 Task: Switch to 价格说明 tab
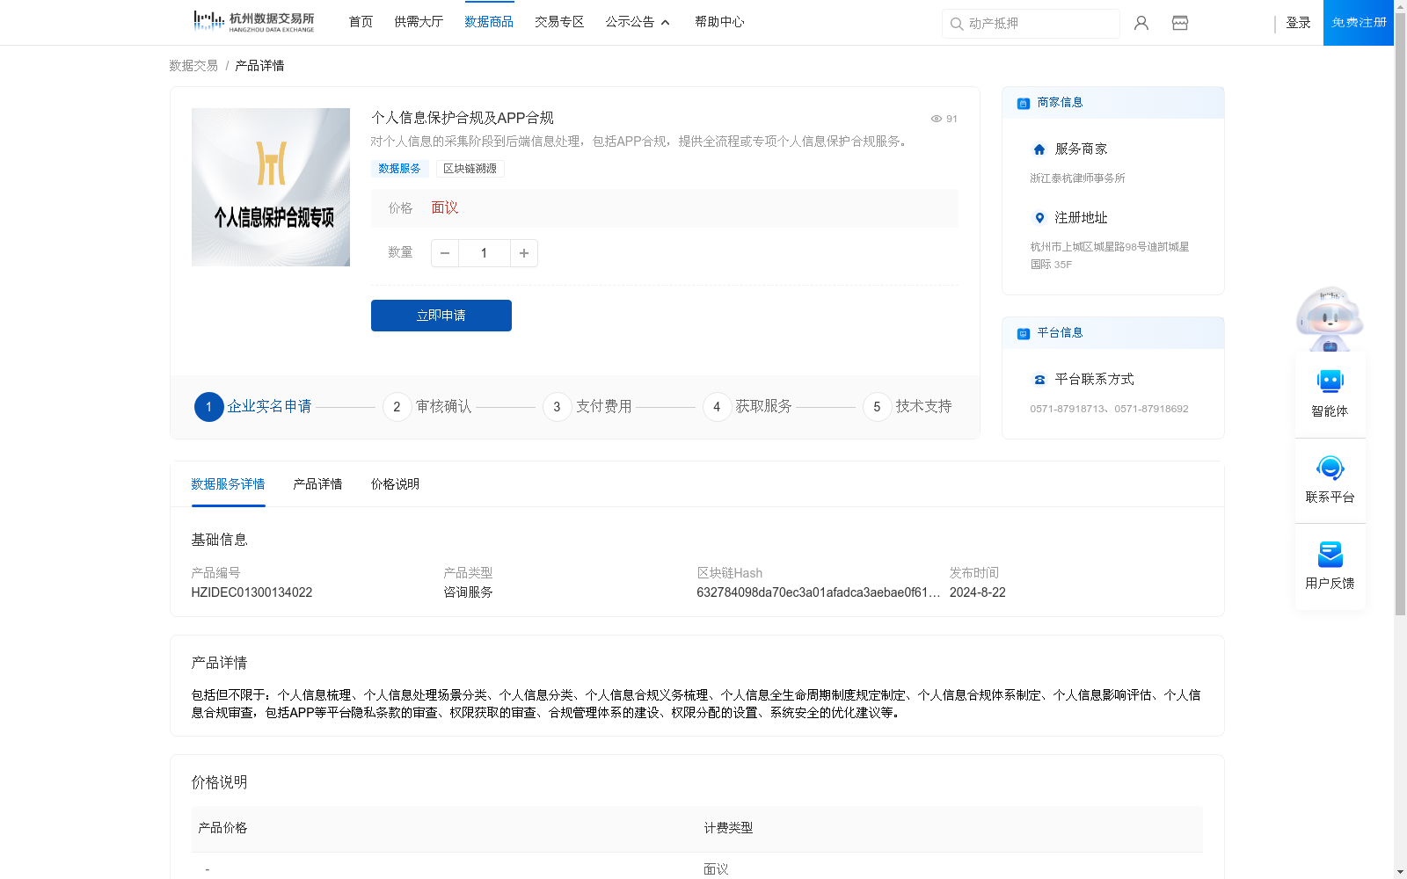coord(395,484)
